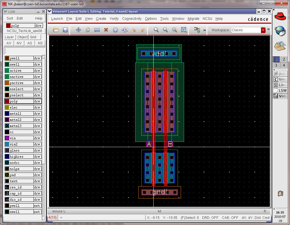
Task: Select the metal1 layer swatch
Action: pos(7,114)
